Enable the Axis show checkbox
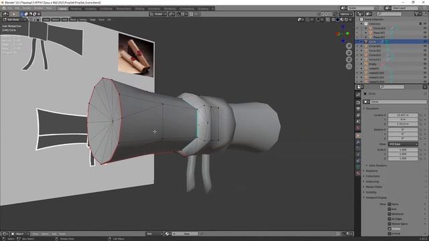Image resolution: width=429 pixels, height=241 pixels. (x=389, y=209)
